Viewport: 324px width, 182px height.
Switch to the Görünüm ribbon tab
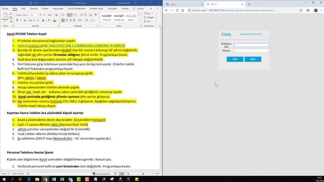click(x=112, y=9)
